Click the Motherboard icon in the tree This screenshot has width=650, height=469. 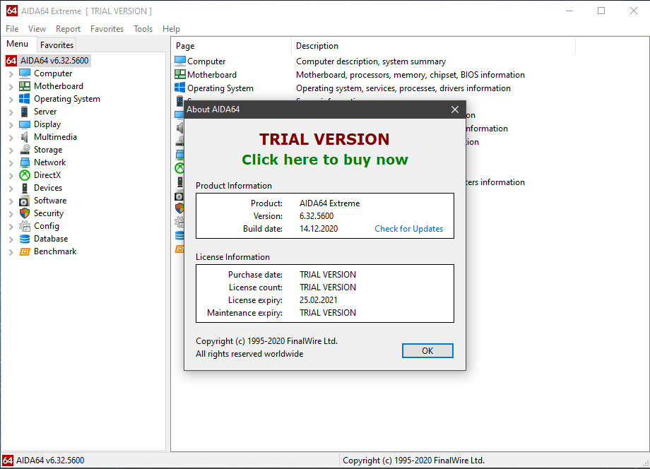click(x=25, y=86)
